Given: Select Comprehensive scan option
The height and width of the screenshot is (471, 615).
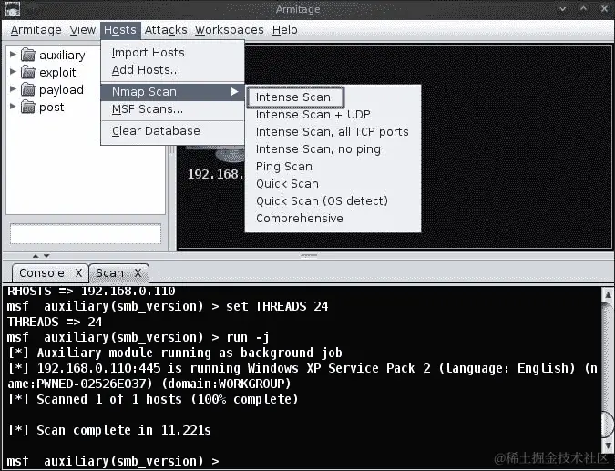Looking at the screenshot, I should click(333, 218).
